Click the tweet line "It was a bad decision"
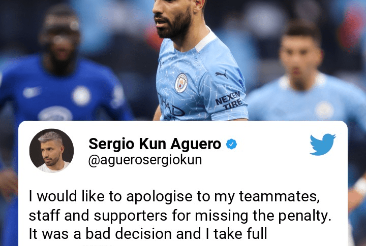The height and width of the screenshot is (246, 366). pos(148,234)
